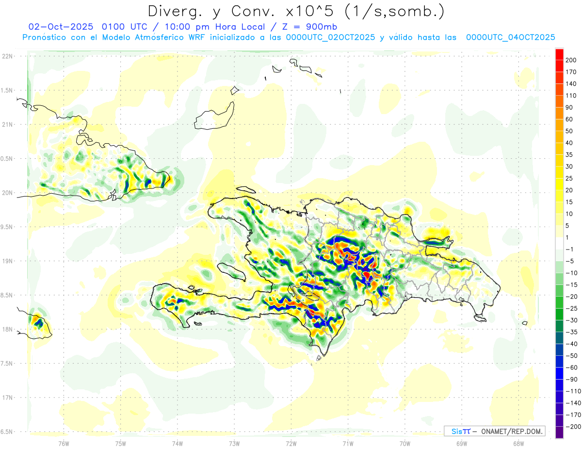
Task: Select the date '02-Oct-2025' in the header
Action: pyautogui.click(x=61, y=27)
